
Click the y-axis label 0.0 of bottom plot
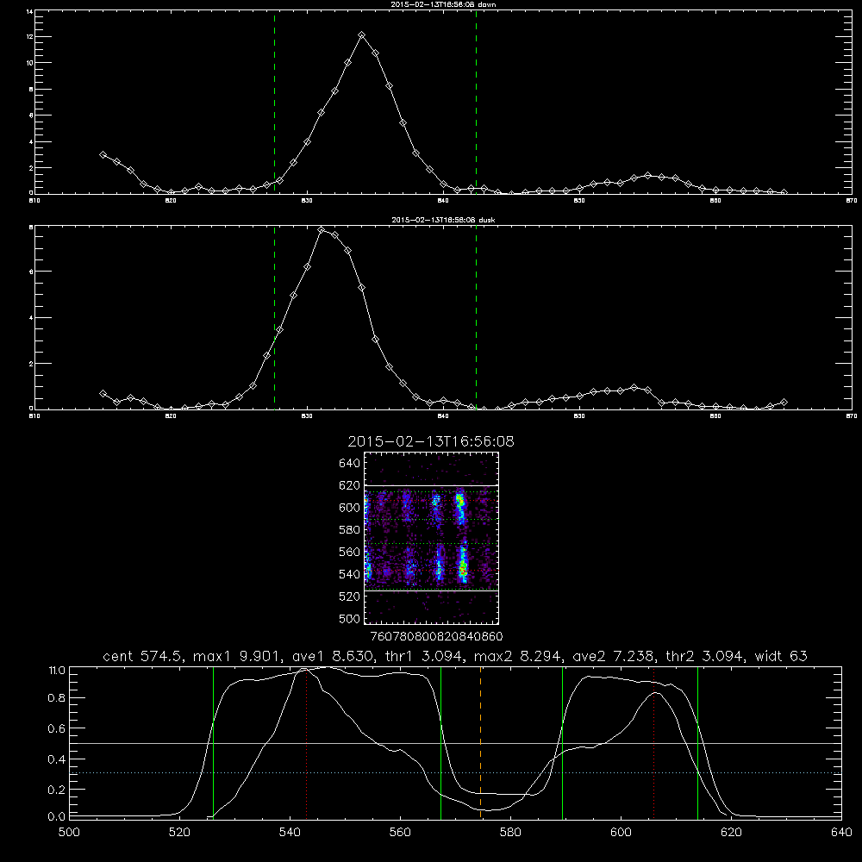(57, 817)
